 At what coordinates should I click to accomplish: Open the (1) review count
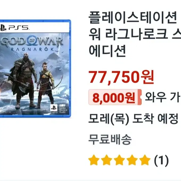[161, 161]
